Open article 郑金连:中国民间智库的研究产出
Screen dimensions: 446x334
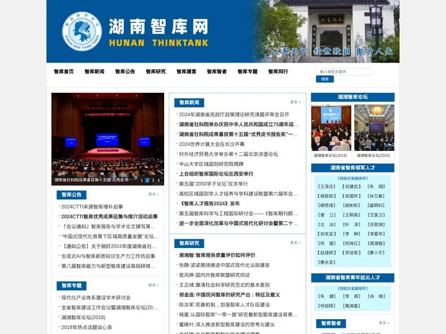(229, 295)
